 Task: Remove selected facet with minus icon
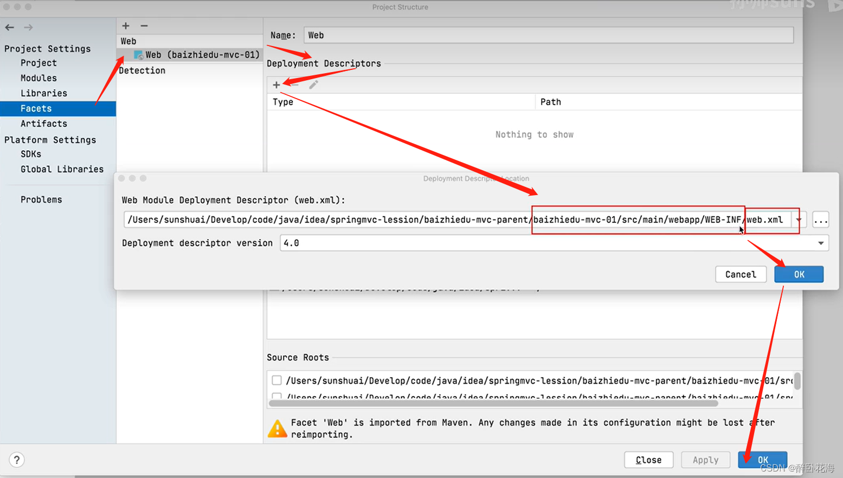click(144, 25)
